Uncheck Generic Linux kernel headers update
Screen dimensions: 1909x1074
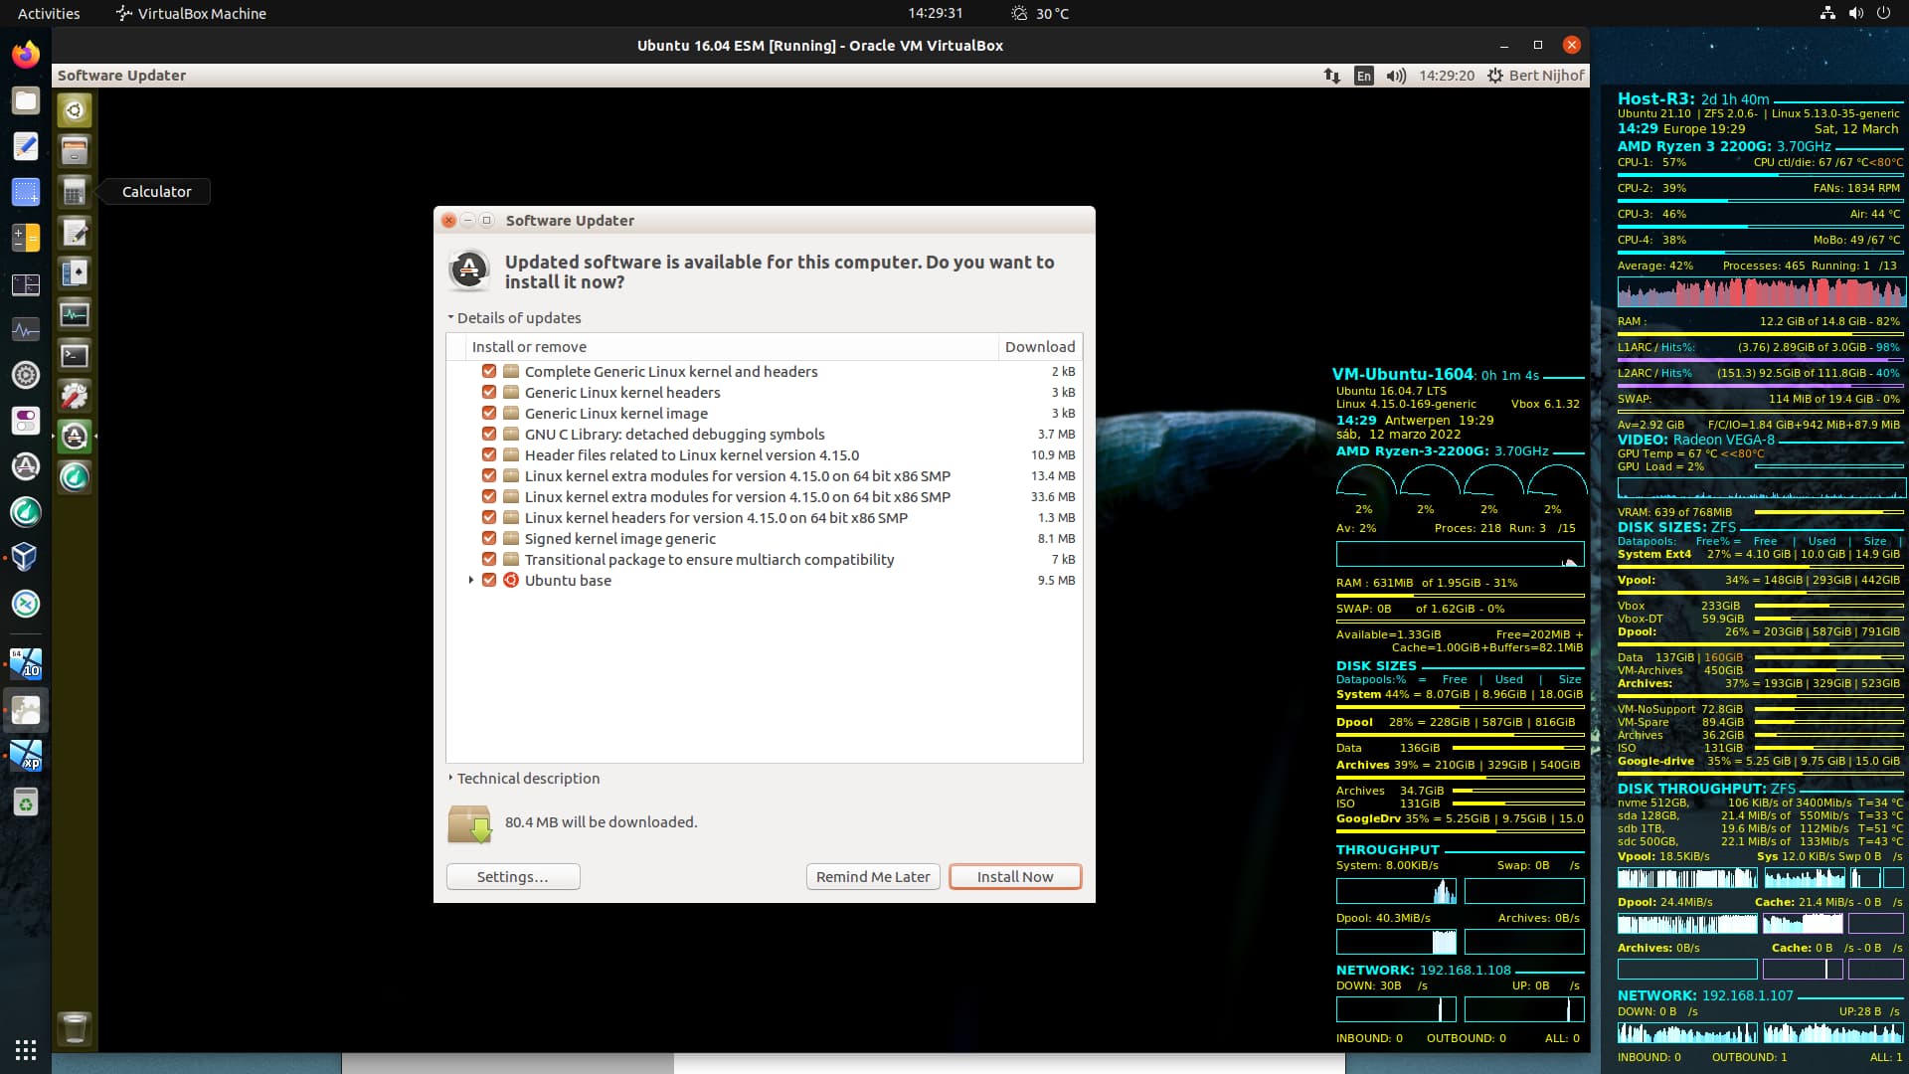pyautogui.click(x=488, y=392)
